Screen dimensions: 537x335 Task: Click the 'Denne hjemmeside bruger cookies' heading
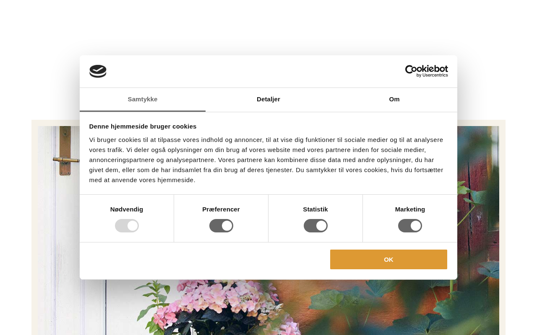[143, 126]
